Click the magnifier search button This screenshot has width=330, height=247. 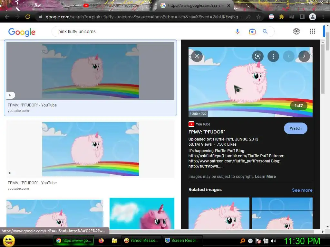[265, 32]
